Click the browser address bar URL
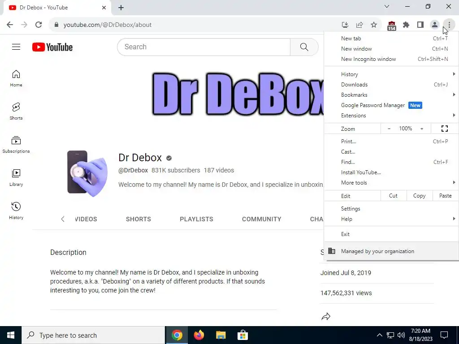 [x=108, y=25]
